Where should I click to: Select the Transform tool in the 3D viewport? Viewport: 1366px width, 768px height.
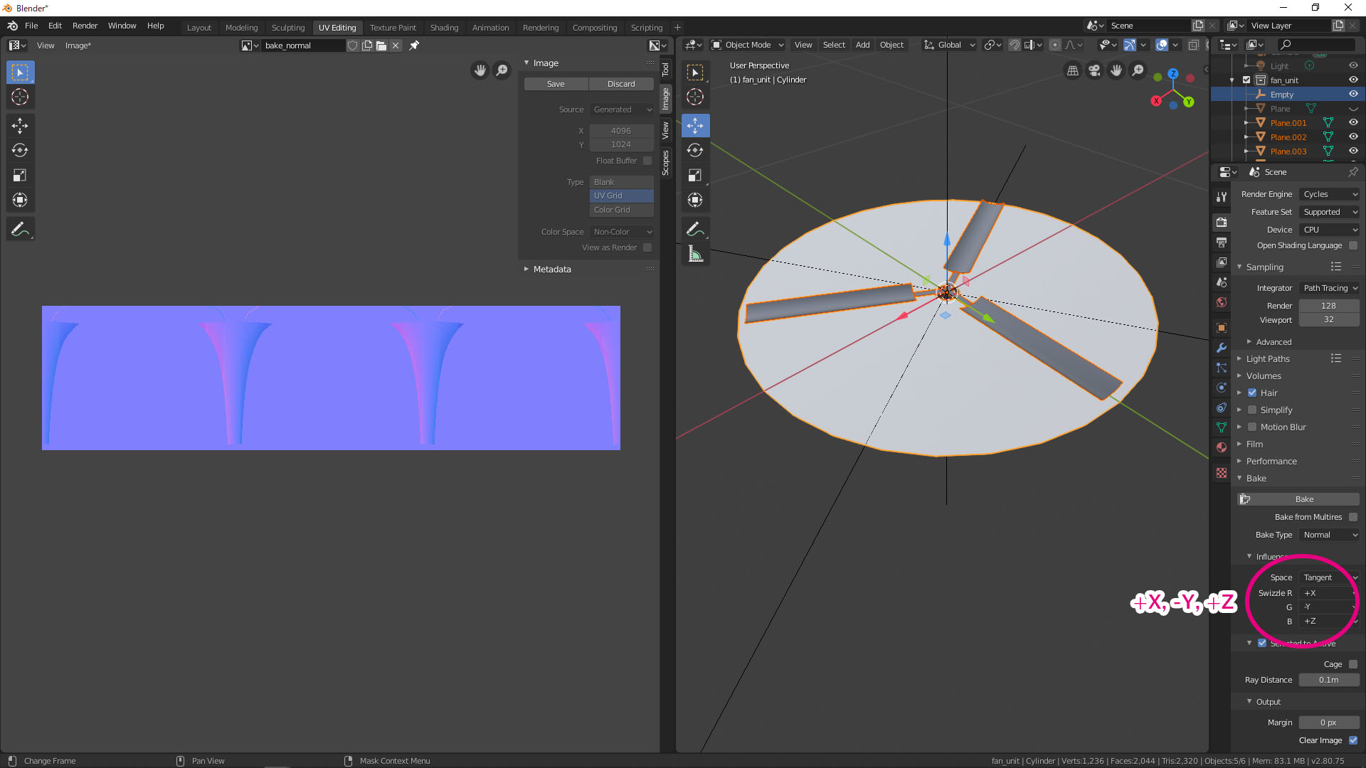coord(695,200)
